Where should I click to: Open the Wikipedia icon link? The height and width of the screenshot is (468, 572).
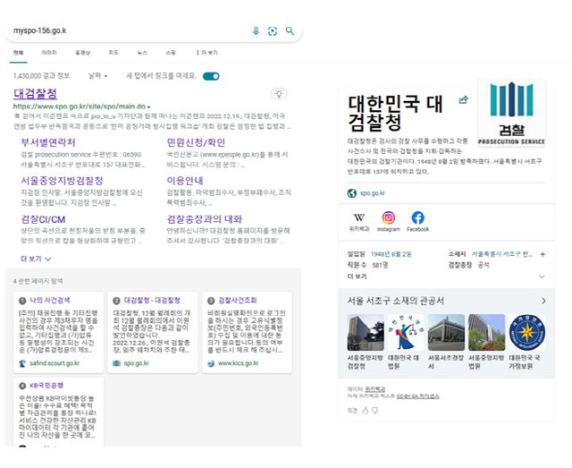[x=359, y=217]
